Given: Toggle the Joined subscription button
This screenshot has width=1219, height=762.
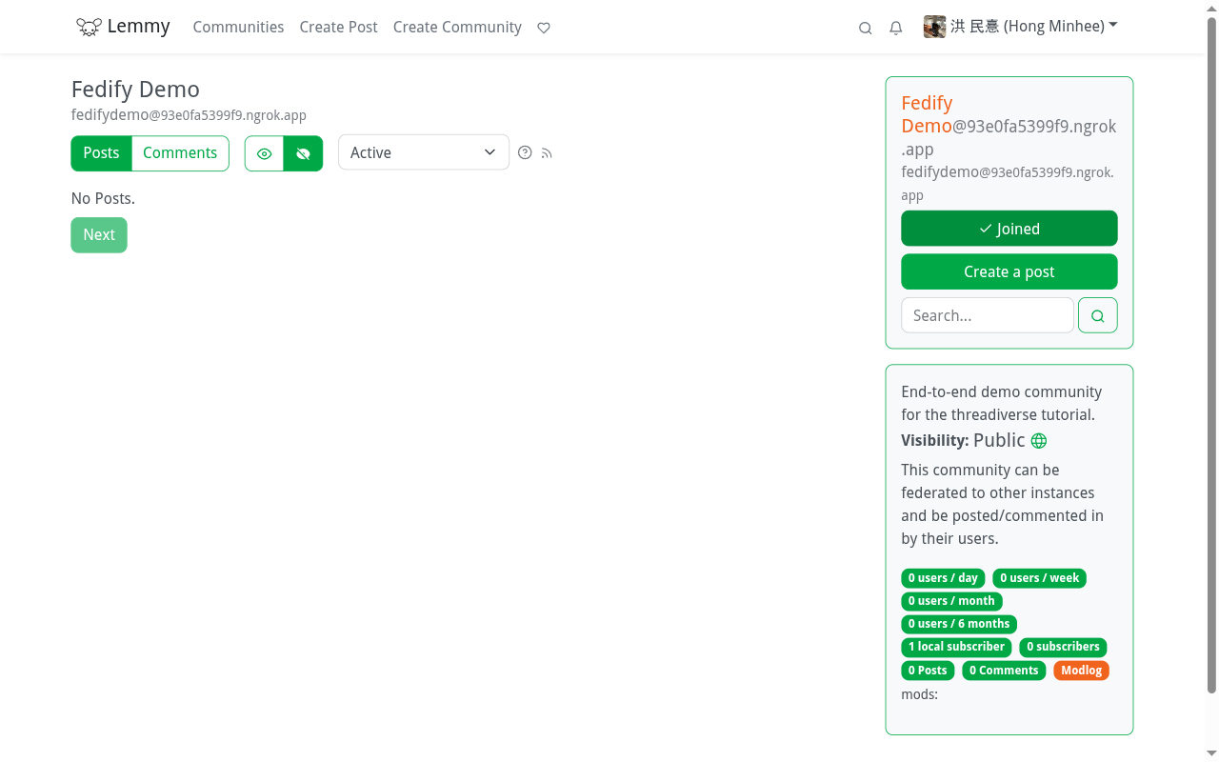Looking at the screenshot, I should pos(1009,229).
